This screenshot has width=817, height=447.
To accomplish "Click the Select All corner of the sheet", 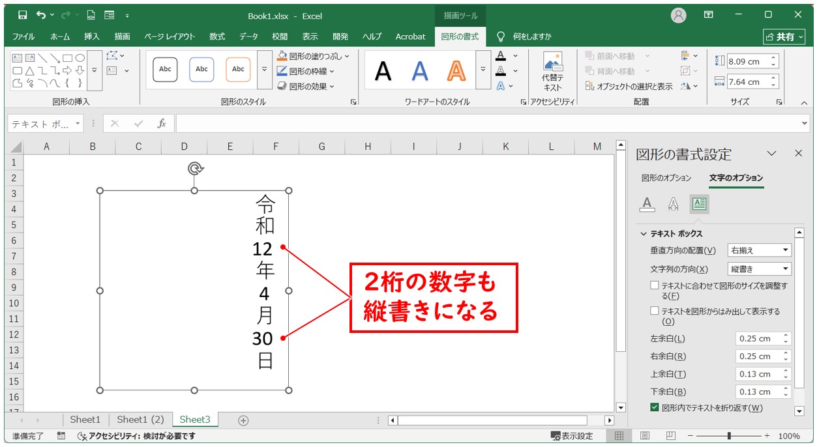I will [16, 147].
